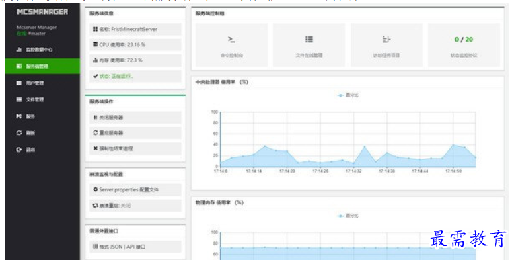Click the icon beside the 服务 sidebar item
The height and width of the screenshot is (260, 512).
click(19, 116)
